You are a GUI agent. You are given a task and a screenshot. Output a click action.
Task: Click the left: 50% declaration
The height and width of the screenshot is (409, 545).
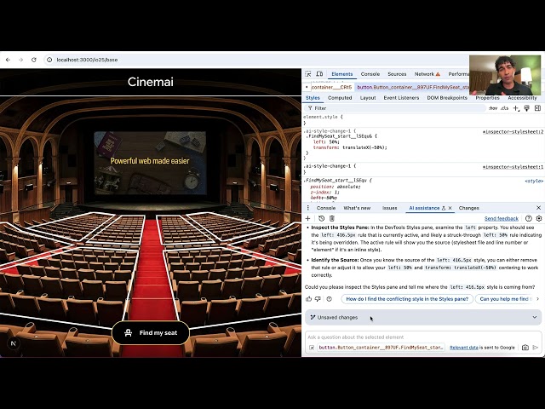coord(326,142)
